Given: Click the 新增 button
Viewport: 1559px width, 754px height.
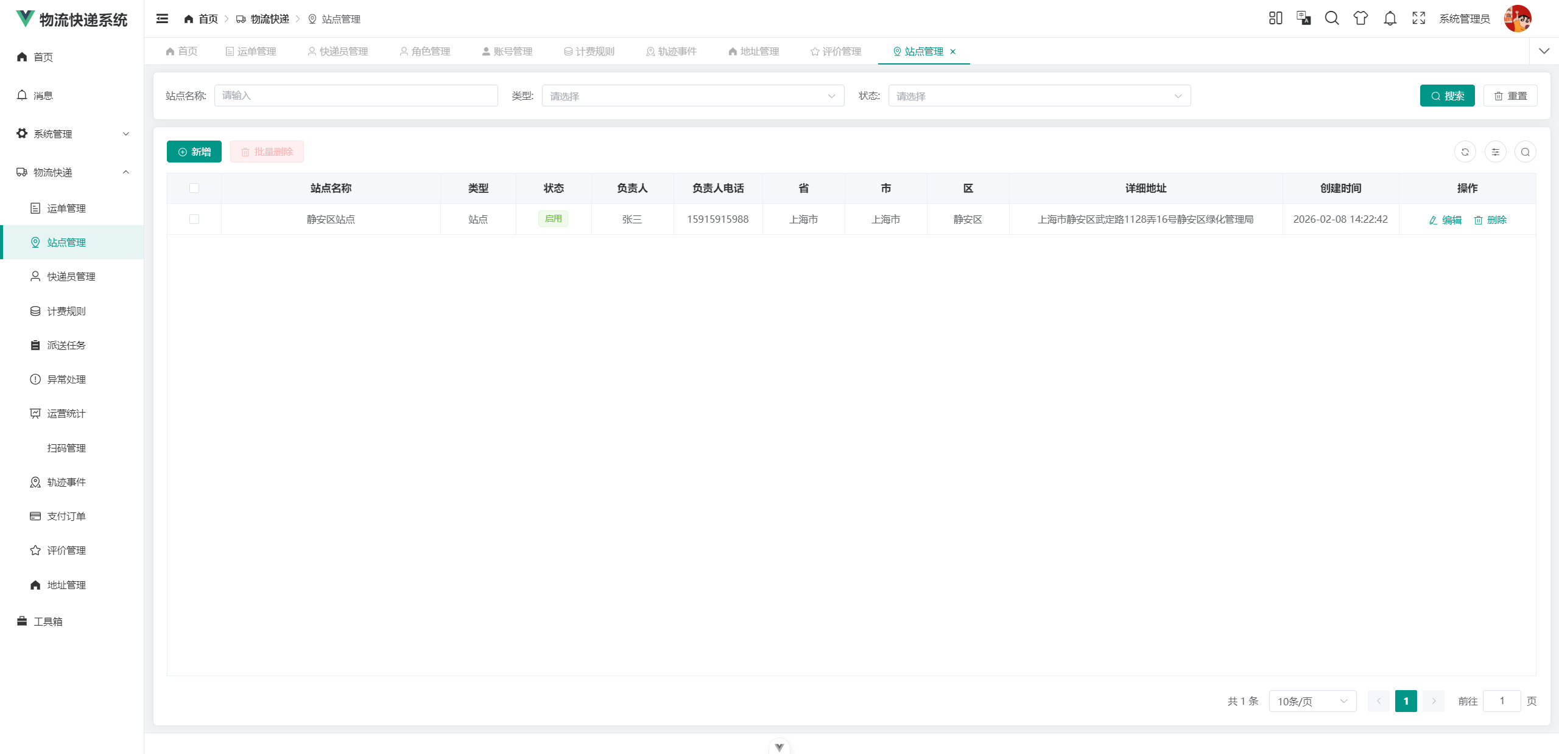Looking at the screenshot, I should (194, 152).
